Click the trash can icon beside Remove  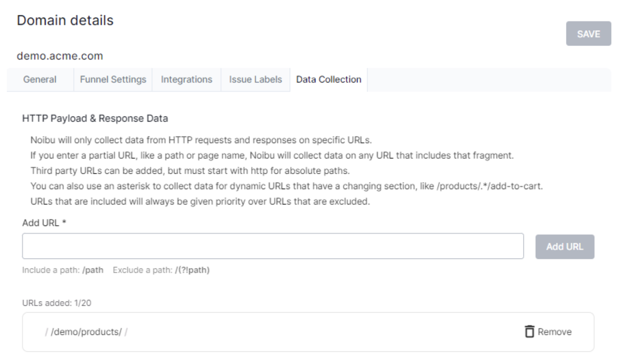coord(529,331)
